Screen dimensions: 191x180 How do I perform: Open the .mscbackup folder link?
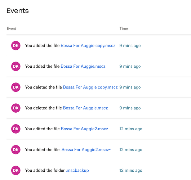(77, 171)
